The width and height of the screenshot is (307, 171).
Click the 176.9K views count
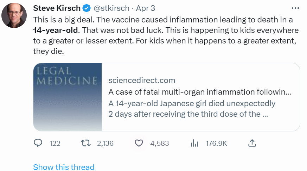pyautogui.click(x=216, y=143)
